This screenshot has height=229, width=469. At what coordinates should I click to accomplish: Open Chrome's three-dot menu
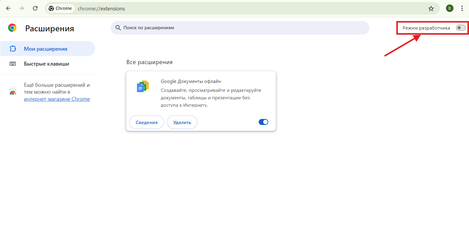pyautogui.click(x=462, y=8)
